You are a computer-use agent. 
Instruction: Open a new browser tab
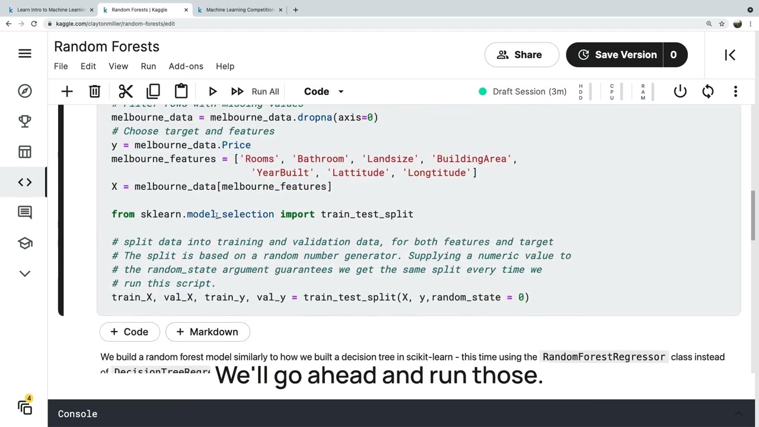click(295, 9)
